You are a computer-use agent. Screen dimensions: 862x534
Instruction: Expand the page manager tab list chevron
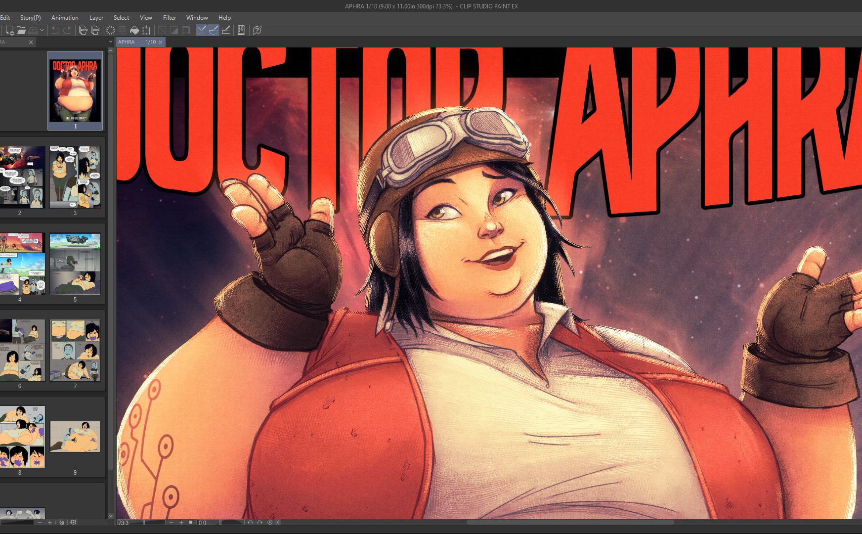(x=111, y=42)
